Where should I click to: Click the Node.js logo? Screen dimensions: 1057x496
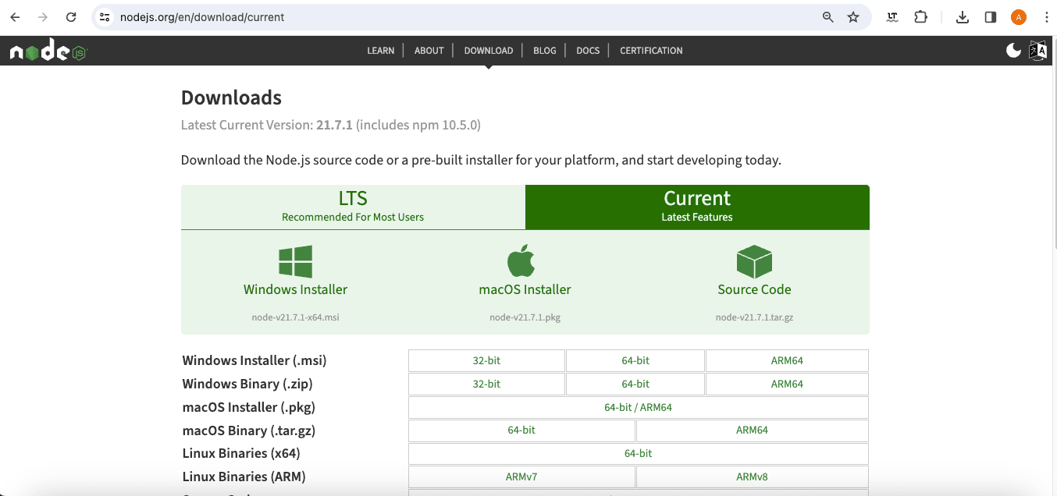[48, 50]
